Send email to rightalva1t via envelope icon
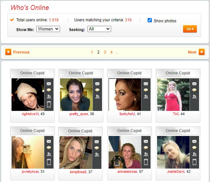The image size is (210, 182). 49,84
